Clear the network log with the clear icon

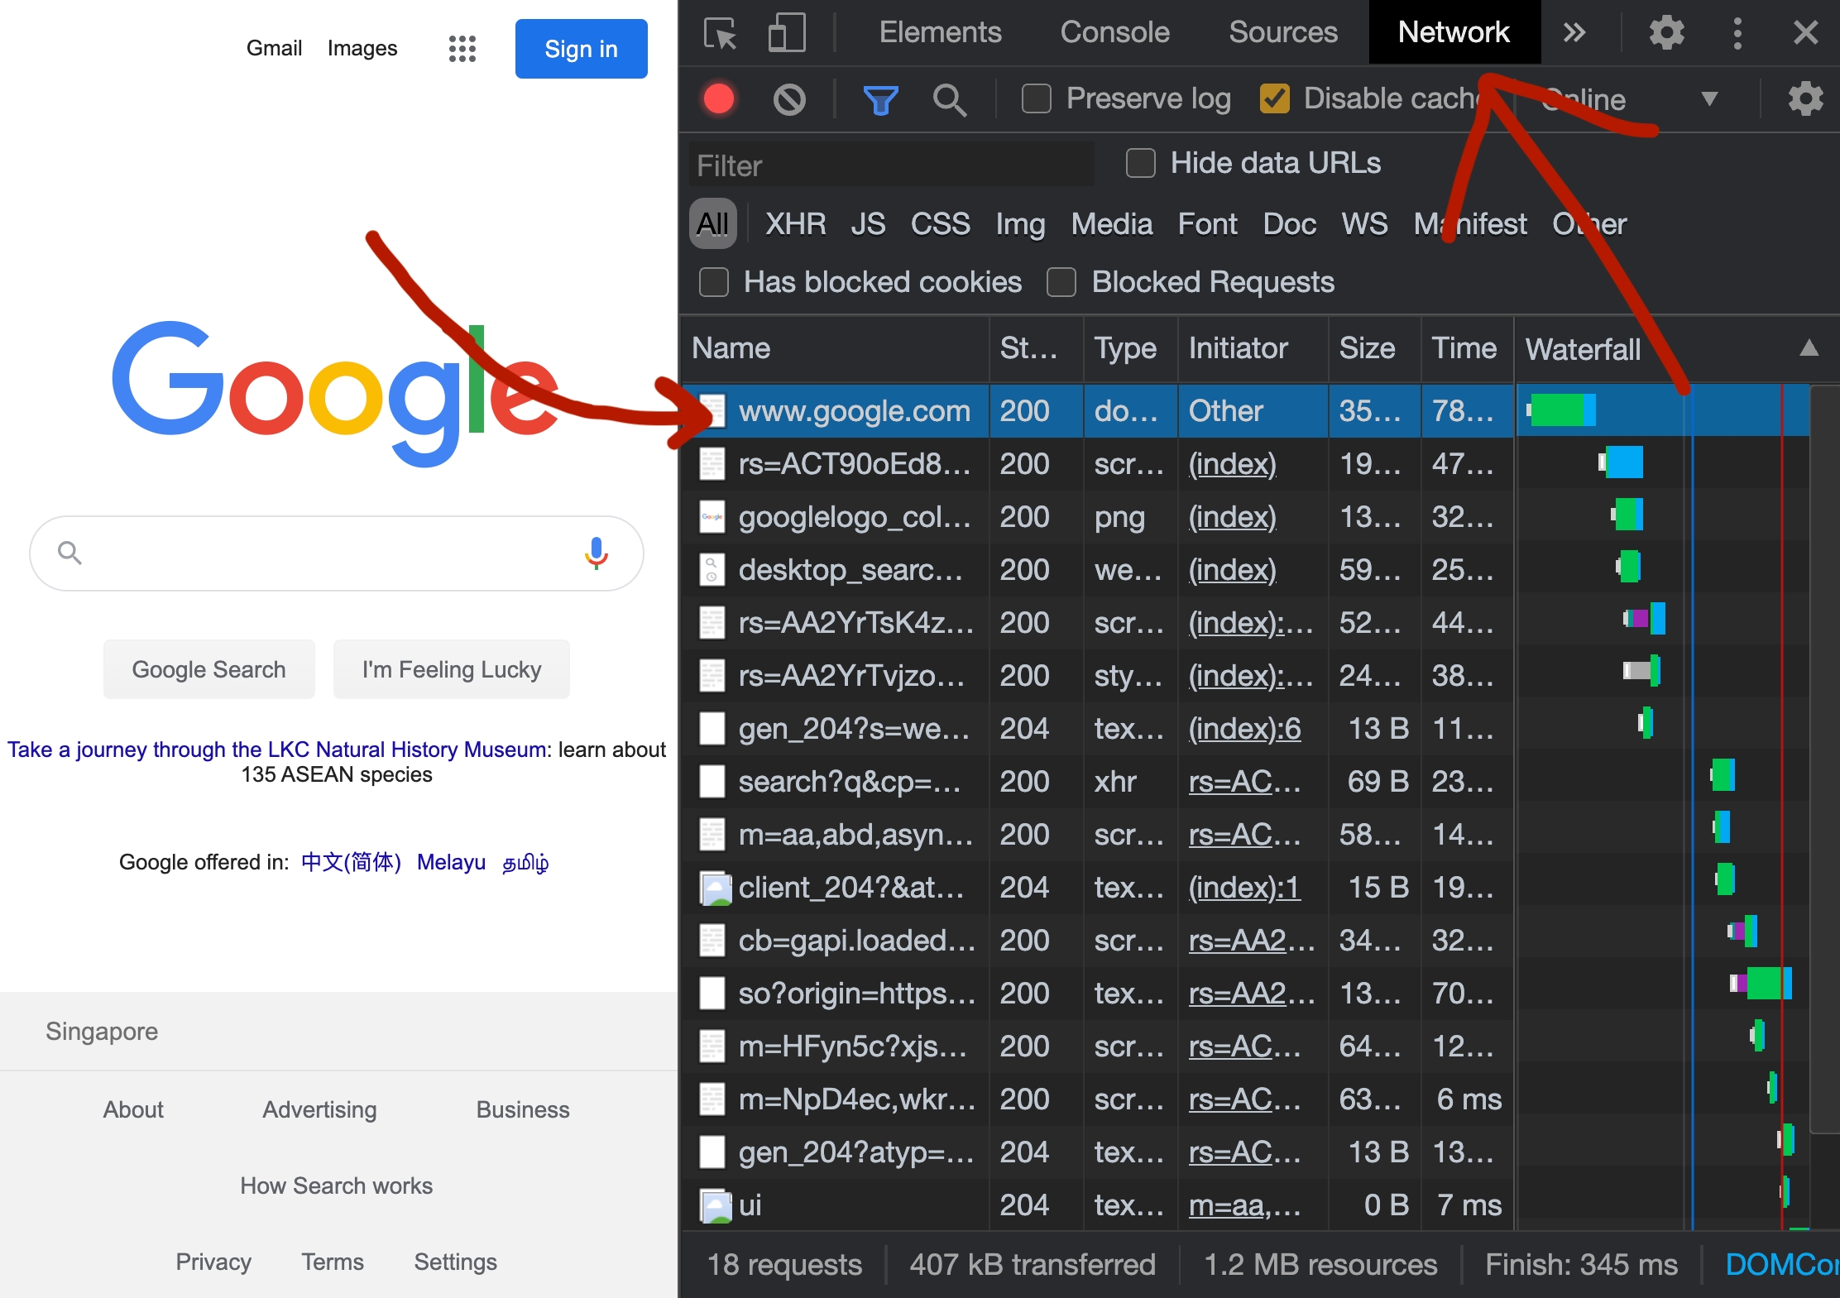789,99
